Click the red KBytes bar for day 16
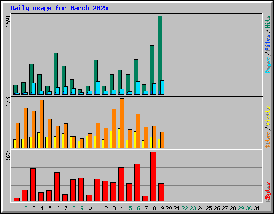 click(x=137, y=182)
